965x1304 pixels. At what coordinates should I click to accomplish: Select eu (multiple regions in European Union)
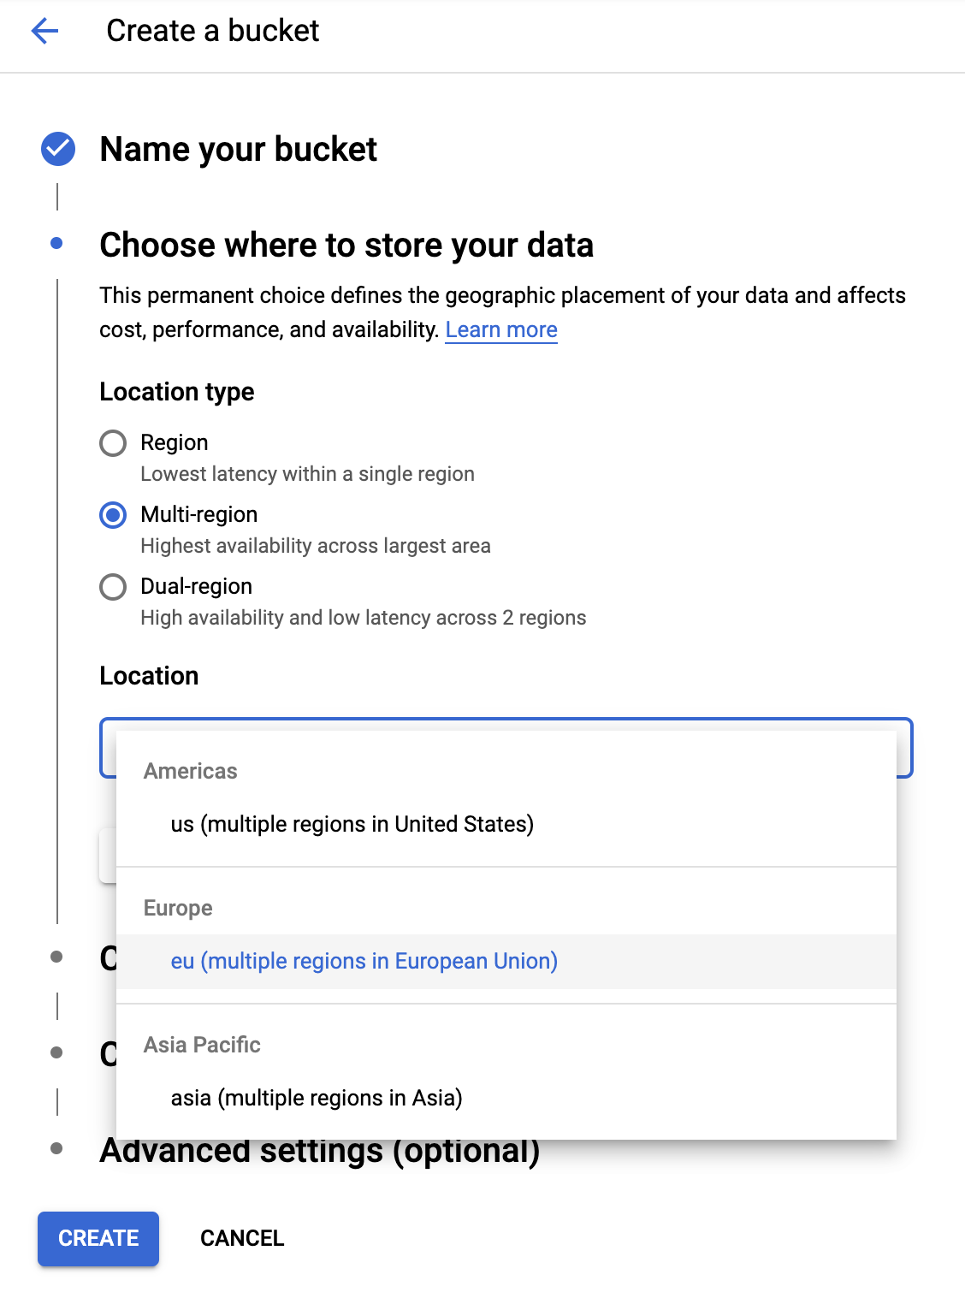[x=364, y=961]
